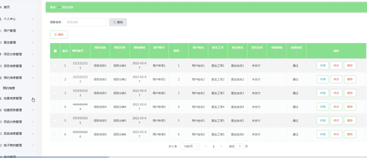View 详情 for 项目名称6 row
Screen dimensions: 367x158
[x=323, y=134]
